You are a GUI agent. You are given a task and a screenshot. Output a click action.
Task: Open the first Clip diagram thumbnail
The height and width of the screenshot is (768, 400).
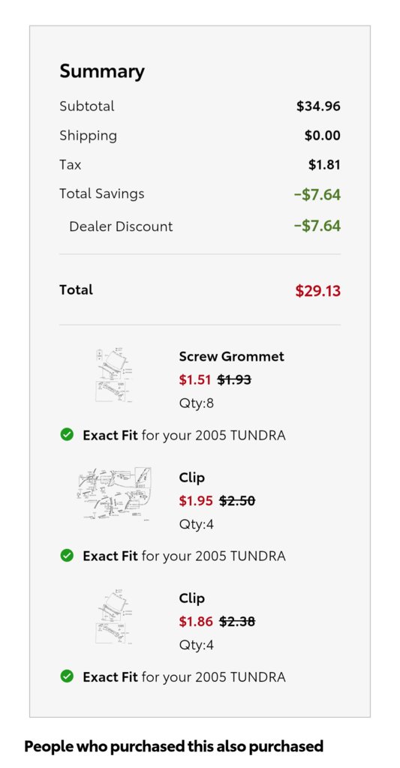pyautogui.click(x=114, y=493)
